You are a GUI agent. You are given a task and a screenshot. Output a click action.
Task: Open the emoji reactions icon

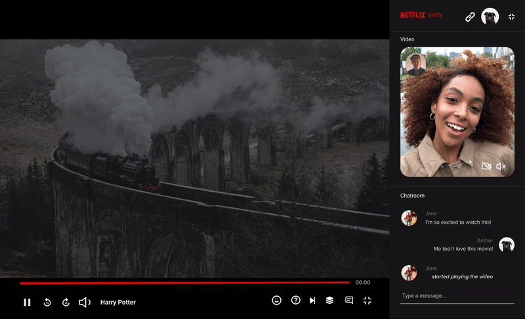[x=276, y=300]
